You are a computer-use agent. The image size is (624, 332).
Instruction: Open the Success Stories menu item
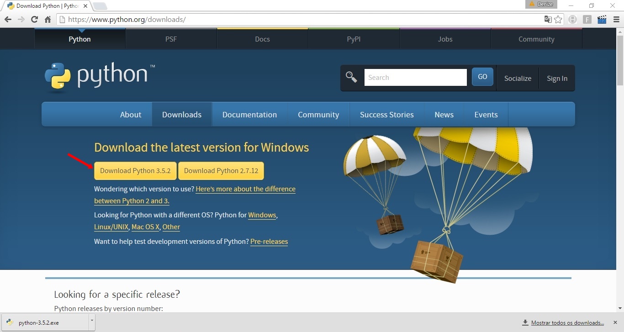[x=387, y=115]
